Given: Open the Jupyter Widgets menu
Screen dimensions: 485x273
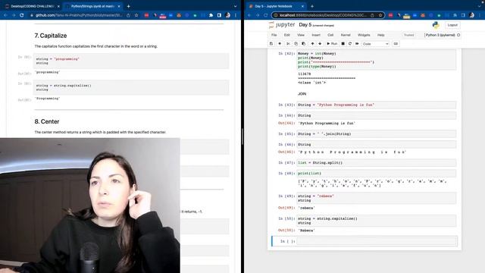Looking at the screenshot, I should coord(364,35).
